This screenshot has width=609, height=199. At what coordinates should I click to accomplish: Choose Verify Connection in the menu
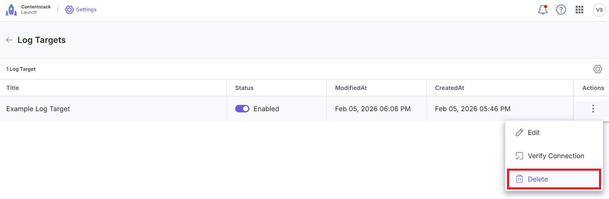(x=555, y=156)
